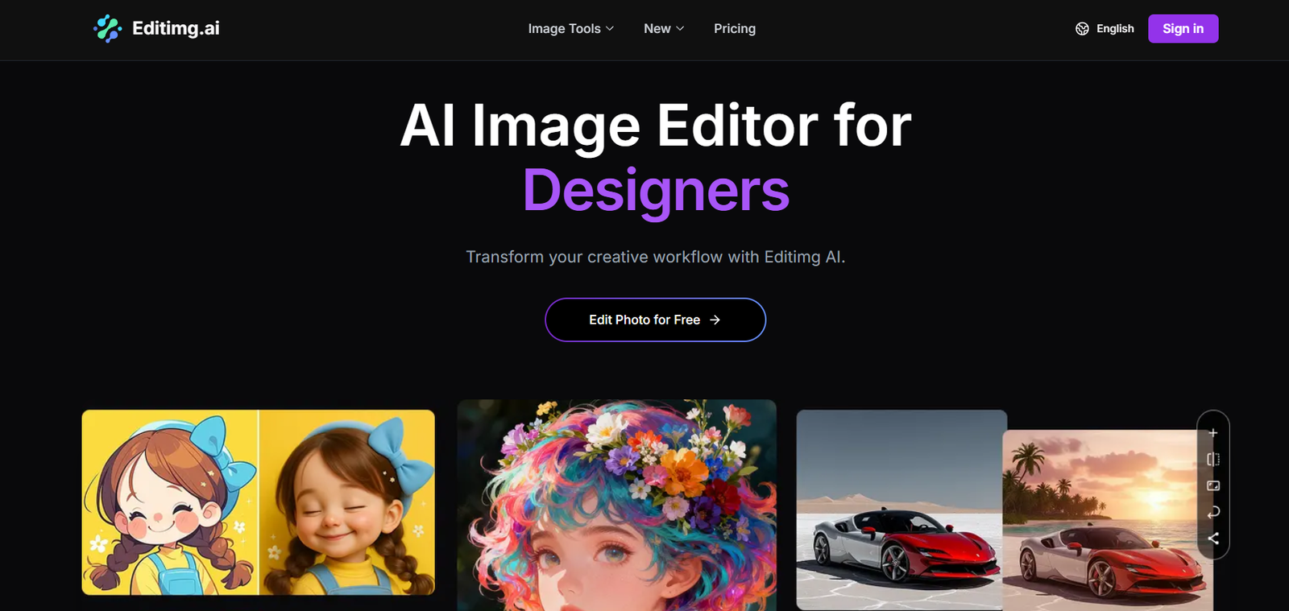Open the English language selector
The height and width of the screenshot is (611, 1289).
[x=1115, y=29]
